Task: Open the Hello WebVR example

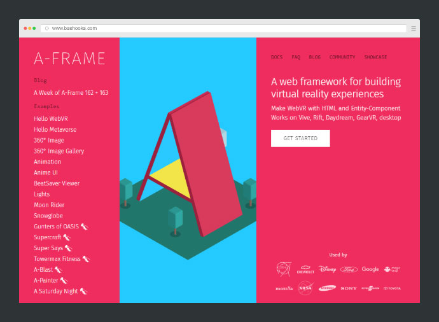Action: coord(51,119)
